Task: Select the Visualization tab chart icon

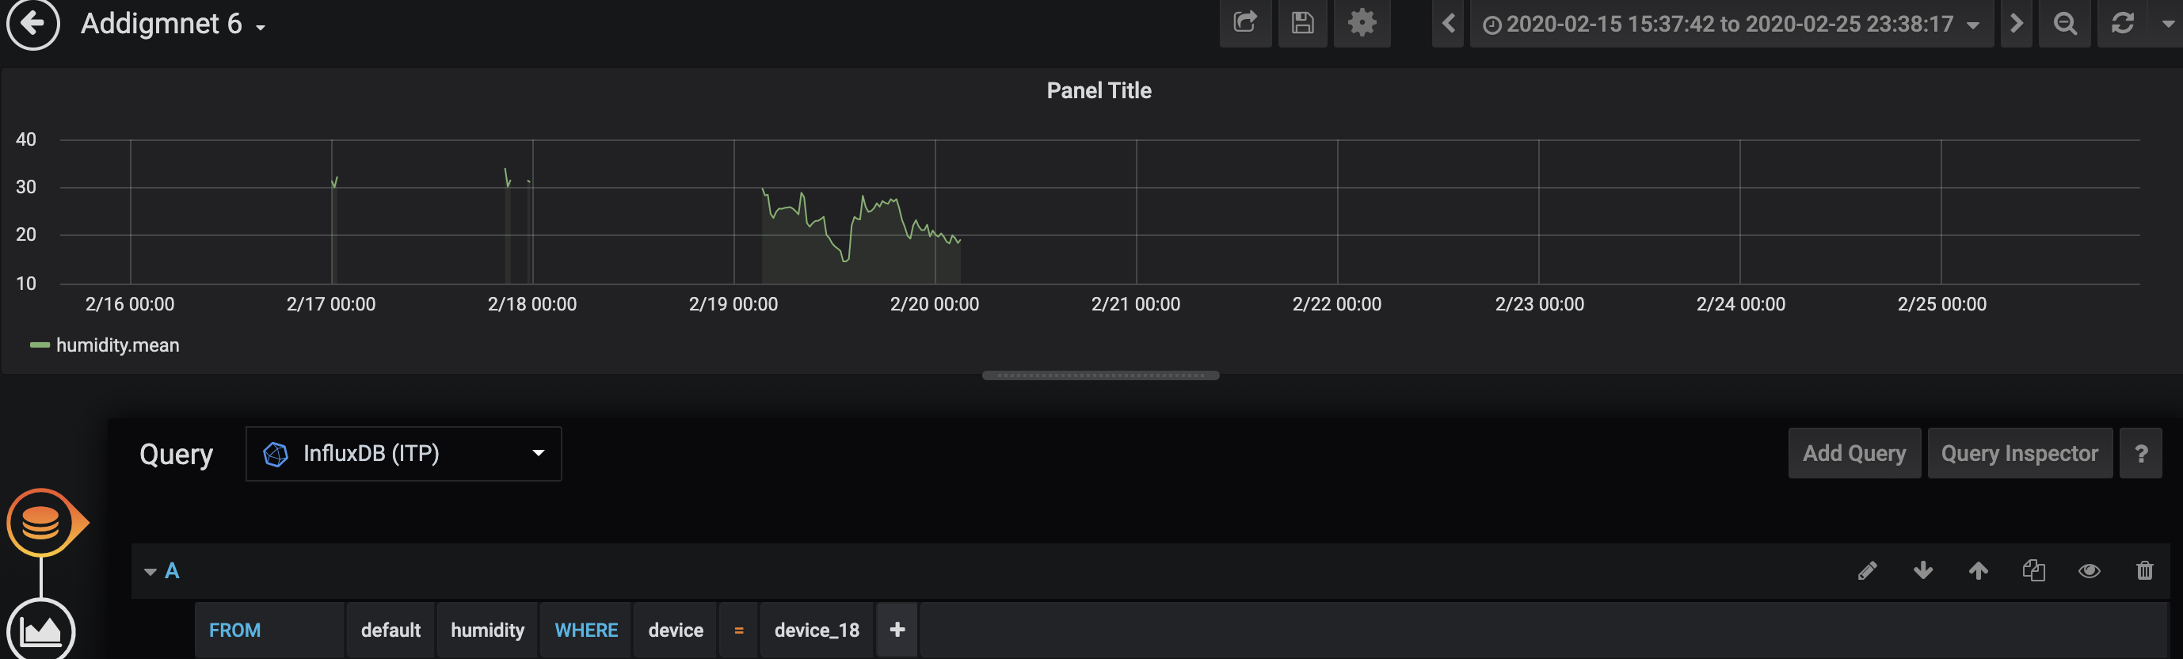Action: click(40, 630)
